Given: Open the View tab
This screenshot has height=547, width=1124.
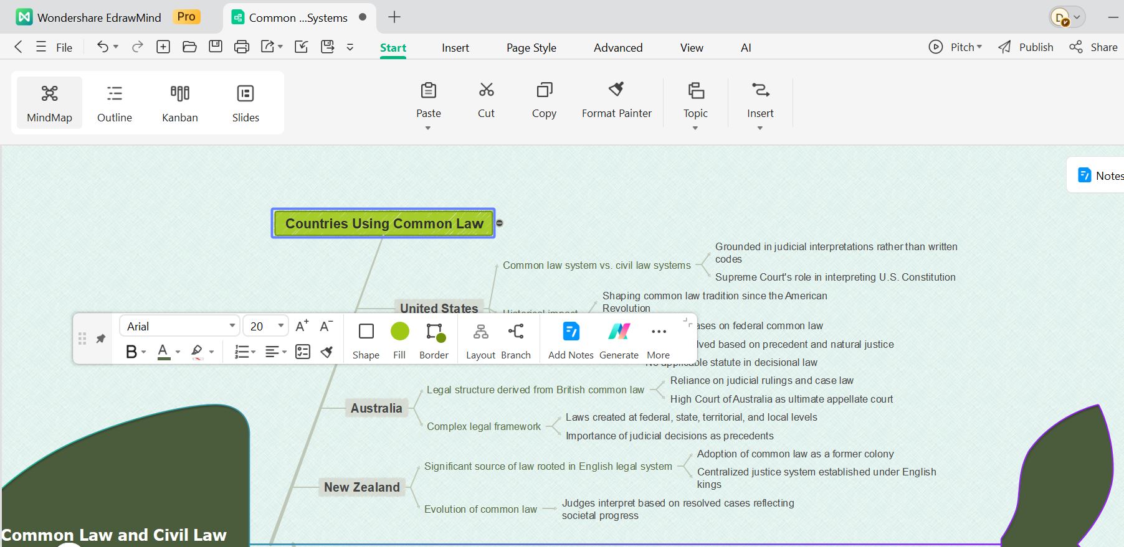Looking at the screenshot, I should [x=692, y=48].
